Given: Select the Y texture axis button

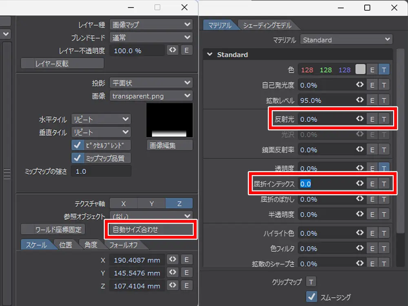Looking at the screenshot, I should tap(151, 204).
